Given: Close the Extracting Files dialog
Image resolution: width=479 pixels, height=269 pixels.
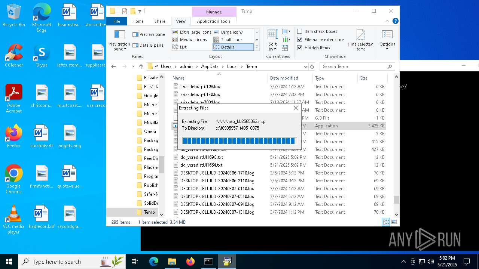Looking at the screenshot, I should [296, 108].
